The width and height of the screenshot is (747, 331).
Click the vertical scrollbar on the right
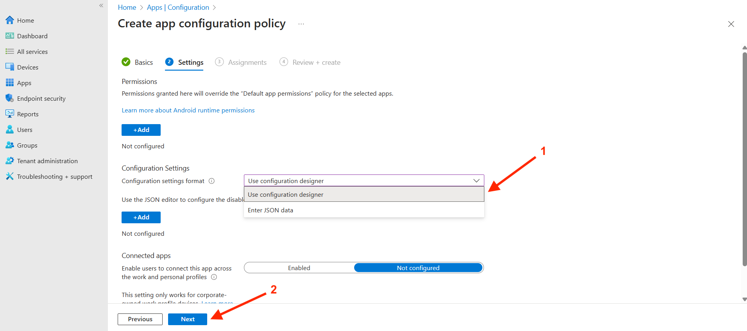(744, 156)
